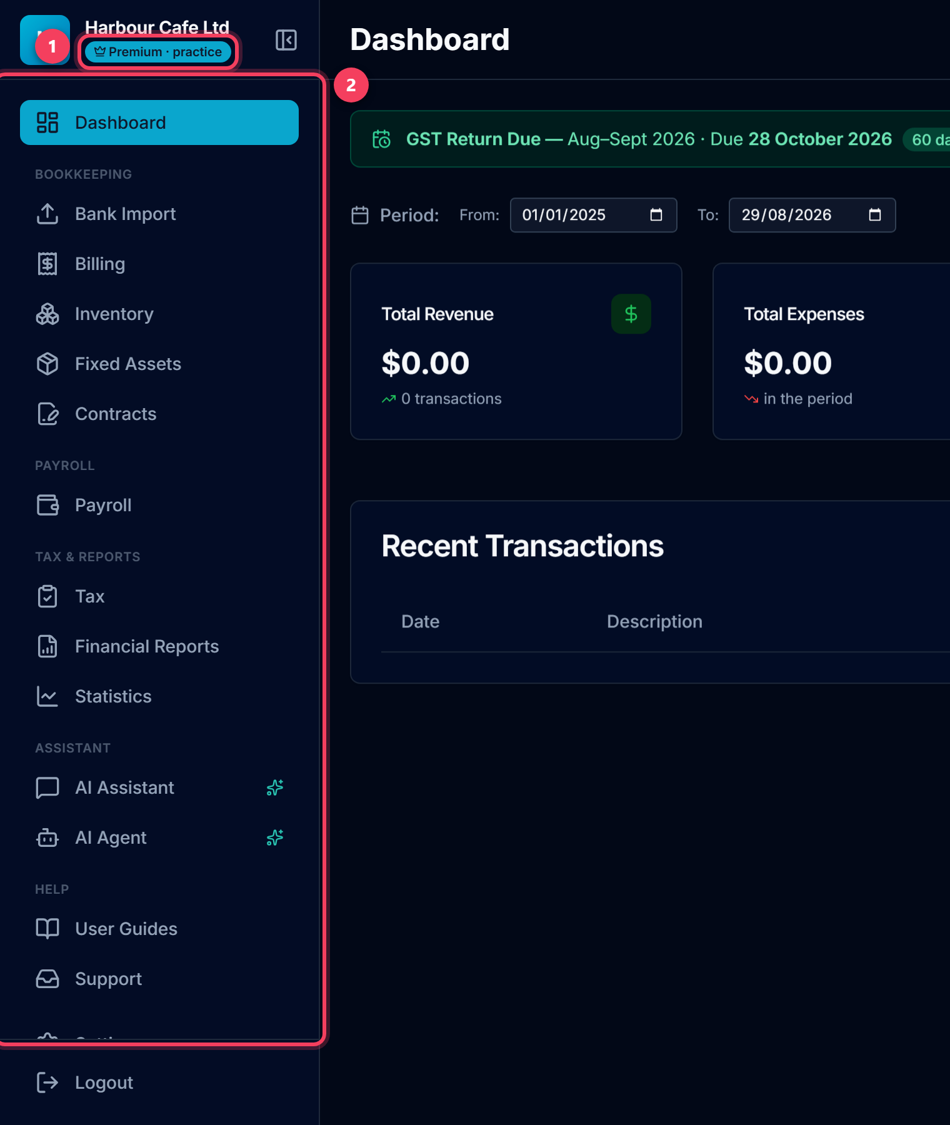This screenshot has width=950, height=1125.
Task: Click the $0.00 amount under Total Expenses
Action: coord(788,363)
